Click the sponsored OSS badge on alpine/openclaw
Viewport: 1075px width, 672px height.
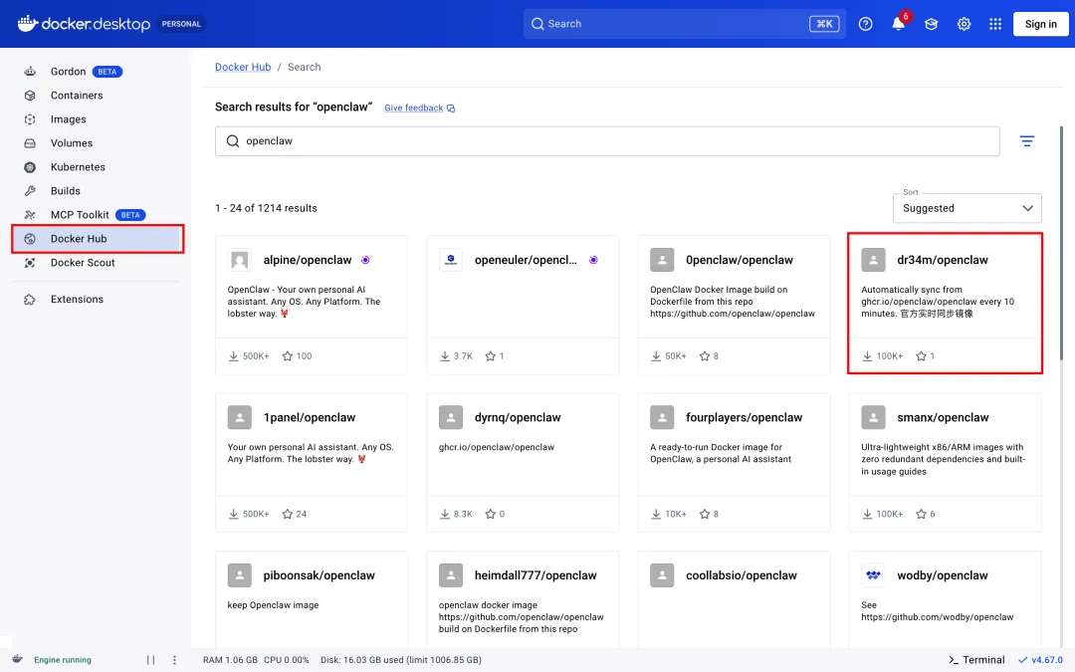(365, 260)
